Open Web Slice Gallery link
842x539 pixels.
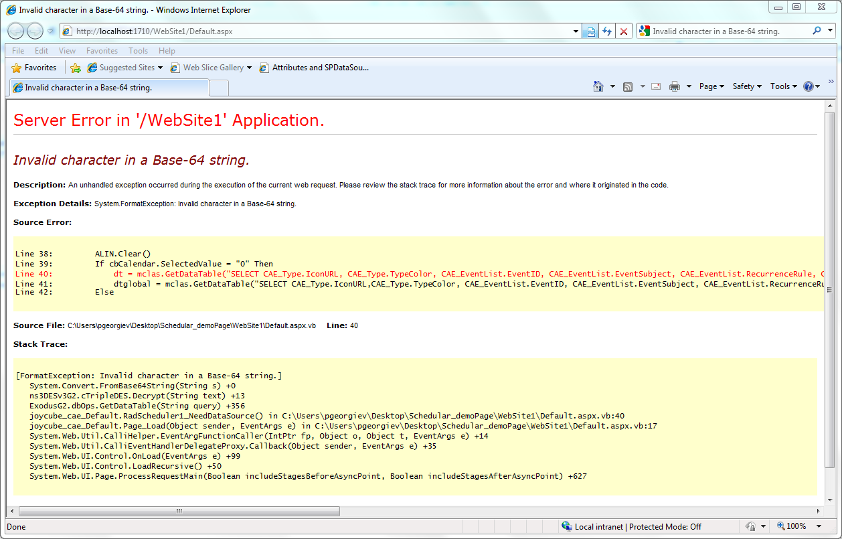[x=207, y=68]
